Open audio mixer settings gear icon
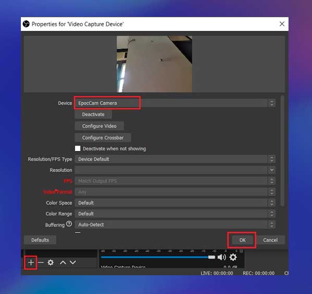Image resolution: width=312 pixels, height=294 pixels. click(233, 257)
